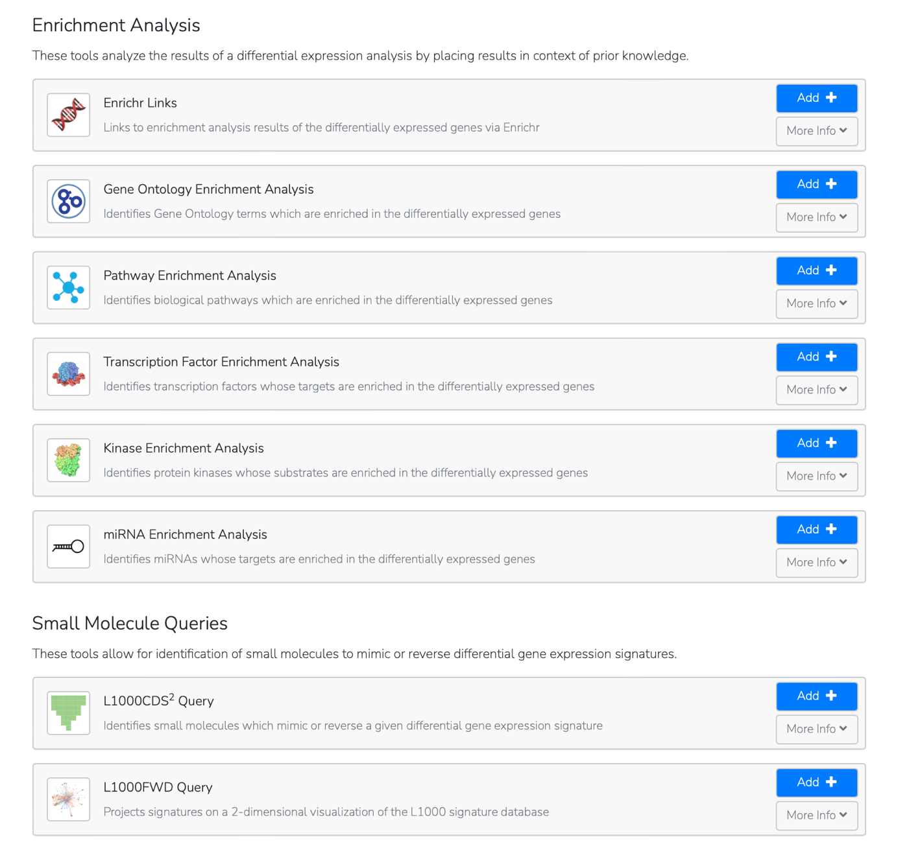
Task: Show More Info for Pathway Enrichment Analysis
Action: tap(816, 303)
